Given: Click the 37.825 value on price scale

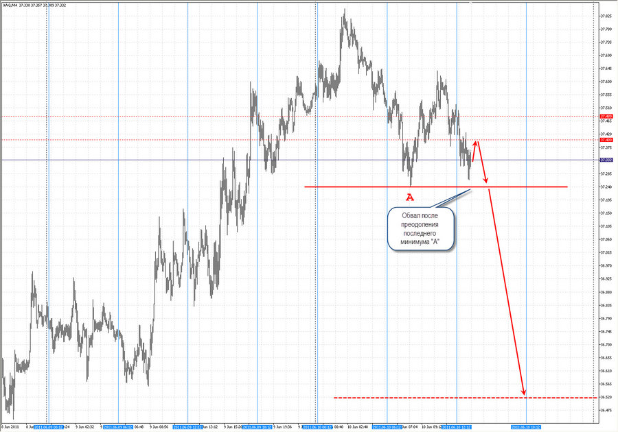Looking at the screenshot, I should coord(606,16).
